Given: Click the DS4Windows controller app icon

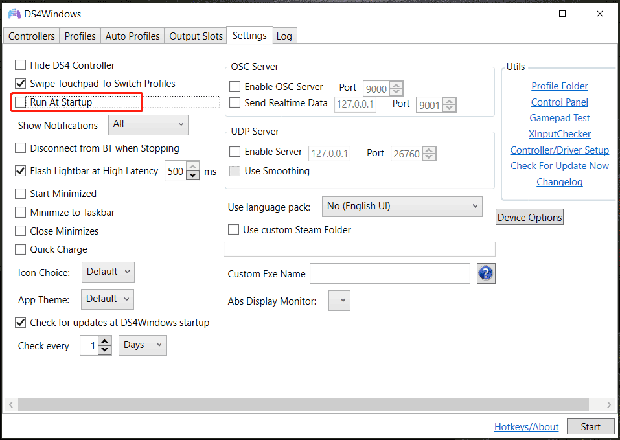Looking at the screenshot, I should (x=14, y=14).
